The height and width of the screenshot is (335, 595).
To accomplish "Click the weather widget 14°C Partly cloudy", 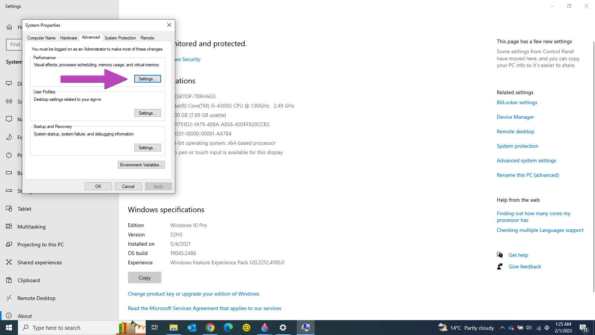I will pos(466,328).
